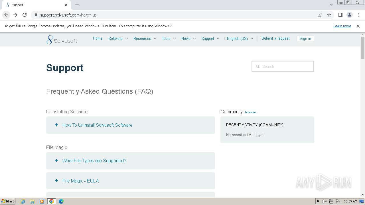Viewport: 365px width, 205px height.
Task: Open the Tools dropdown menu
Action: [x=169, y=38]
